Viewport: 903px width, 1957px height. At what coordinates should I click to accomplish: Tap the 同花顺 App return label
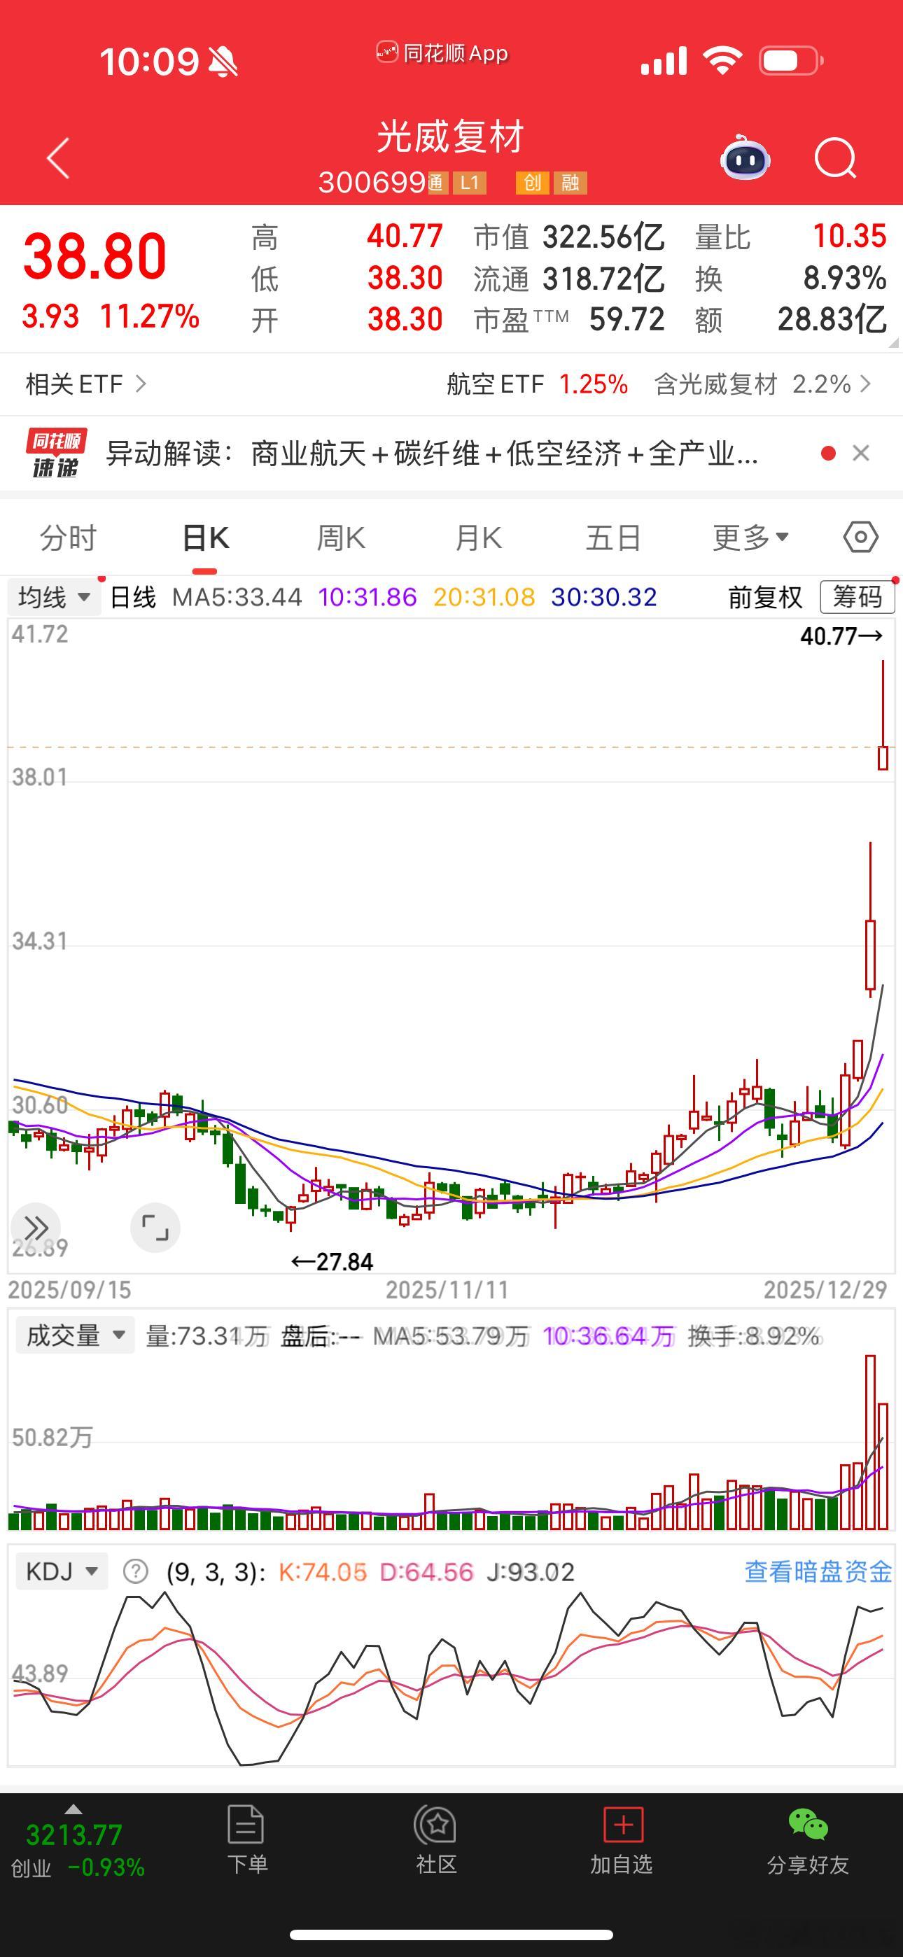[442, 52]
